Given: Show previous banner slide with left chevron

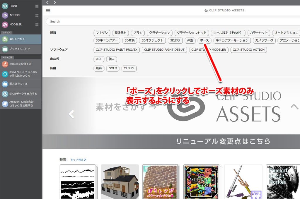Looking at the screenshot, I should (x=71, y=114).
